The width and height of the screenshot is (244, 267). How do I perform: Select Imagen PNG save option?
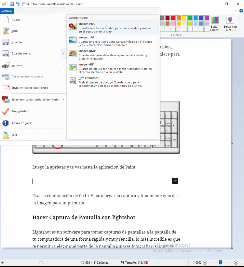click(x=112, y=27)
